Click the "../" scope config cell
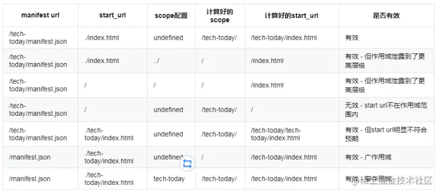 click(x=171, y=60)
